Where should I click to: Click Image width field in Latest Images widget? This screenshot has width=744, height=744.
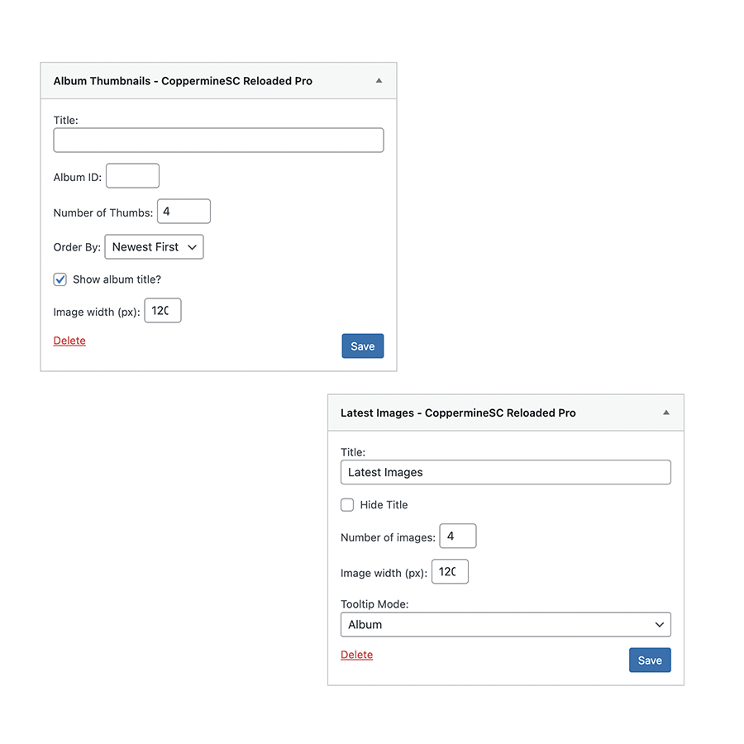click(450, 572)
